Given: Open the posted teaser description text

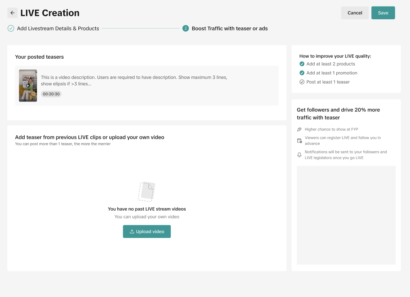Looking at the screenshot, I should pos(134,80).
